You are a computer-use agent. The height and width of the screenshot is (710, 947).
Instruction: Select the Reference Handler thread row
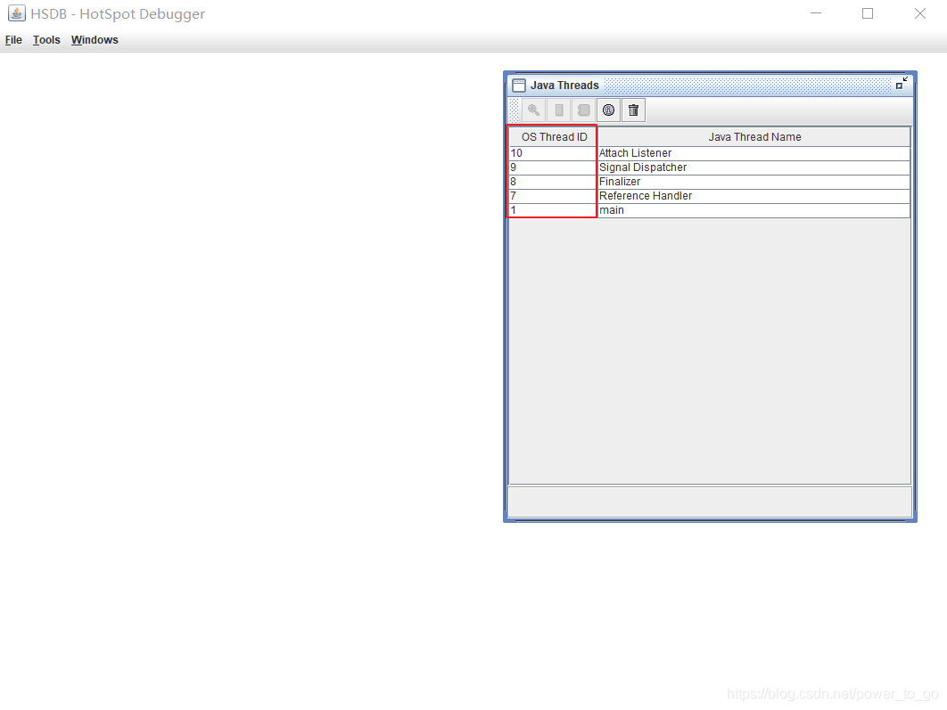710,196
